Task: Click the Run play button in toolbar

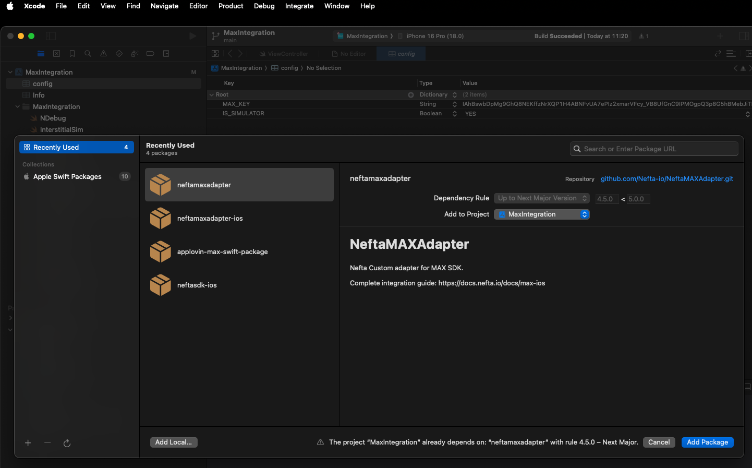Action: [x=192, y=36]
